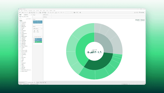The height and width of the screenshot is (93, 164).
Task: Click the Detail mark card button
Action: pyautogui.click(x=34, y=31)
